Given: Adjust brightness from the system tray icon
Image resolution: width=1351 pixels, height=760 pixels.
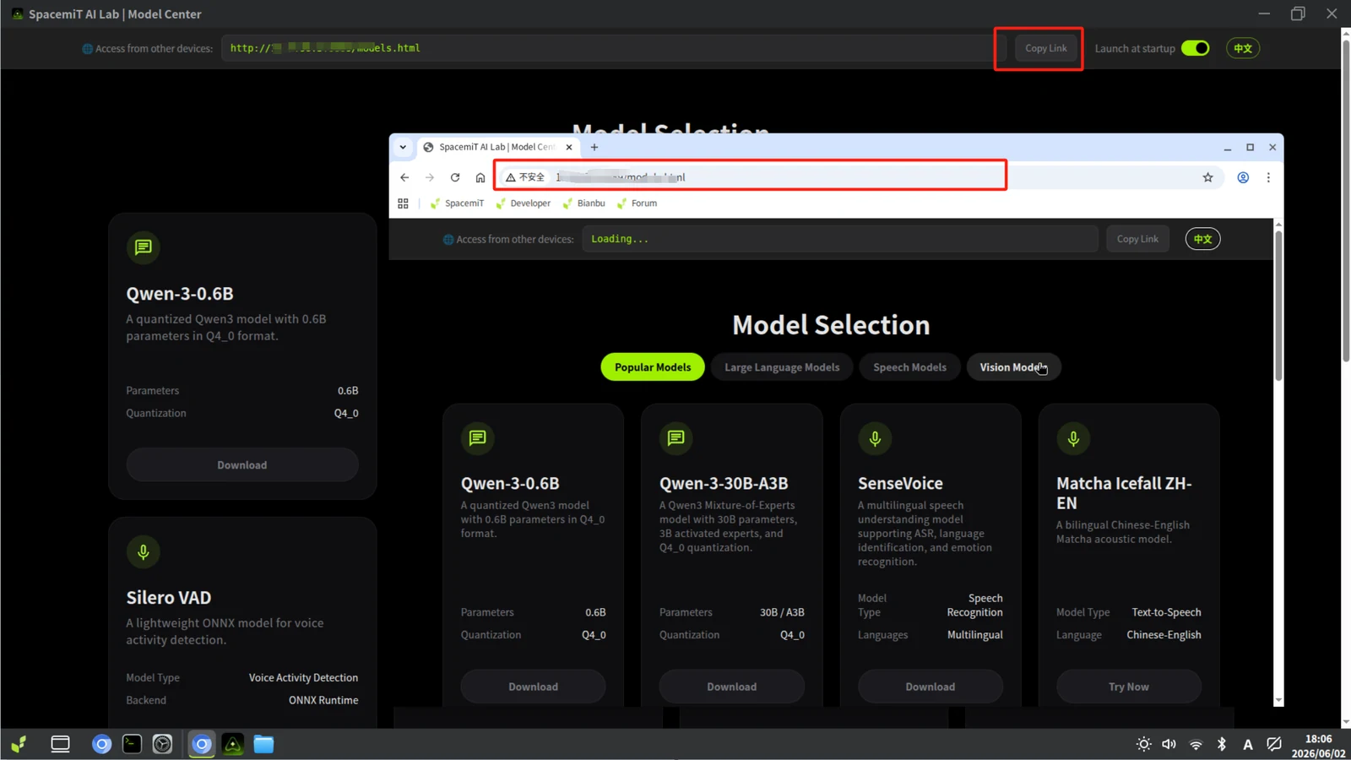Looking at the screenshot, I should [1143, 744].
